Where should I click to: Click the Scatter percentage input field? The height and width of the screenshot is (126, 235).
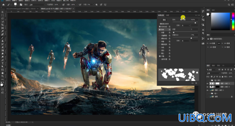point(194,20)
